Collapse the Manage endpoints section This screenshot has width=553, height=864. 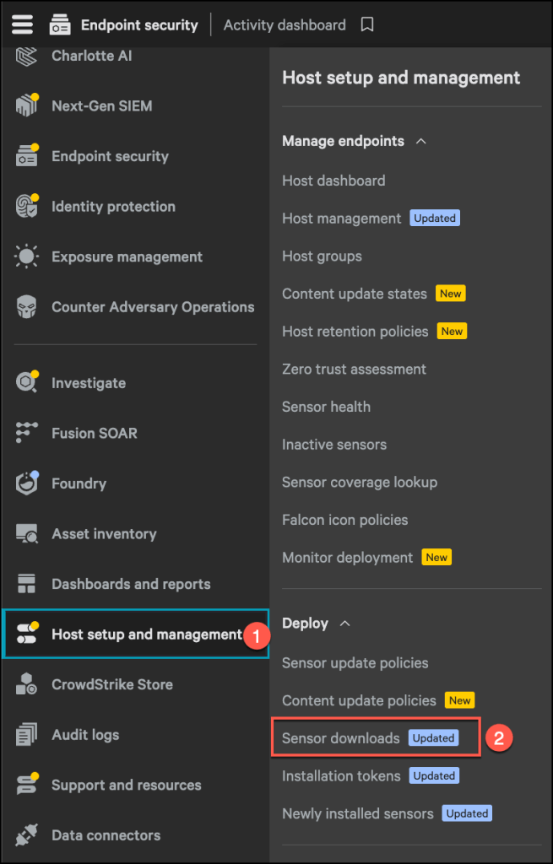420,141
